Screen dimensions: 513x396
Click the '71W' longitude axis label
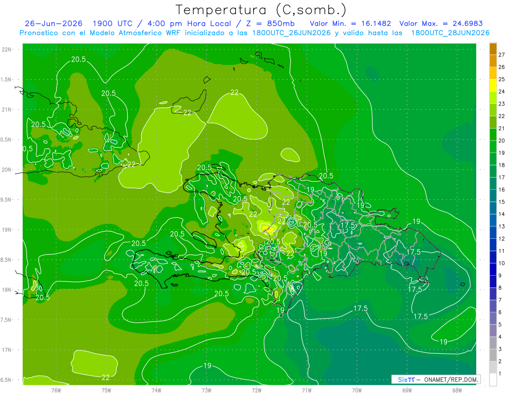coord(307,390)
